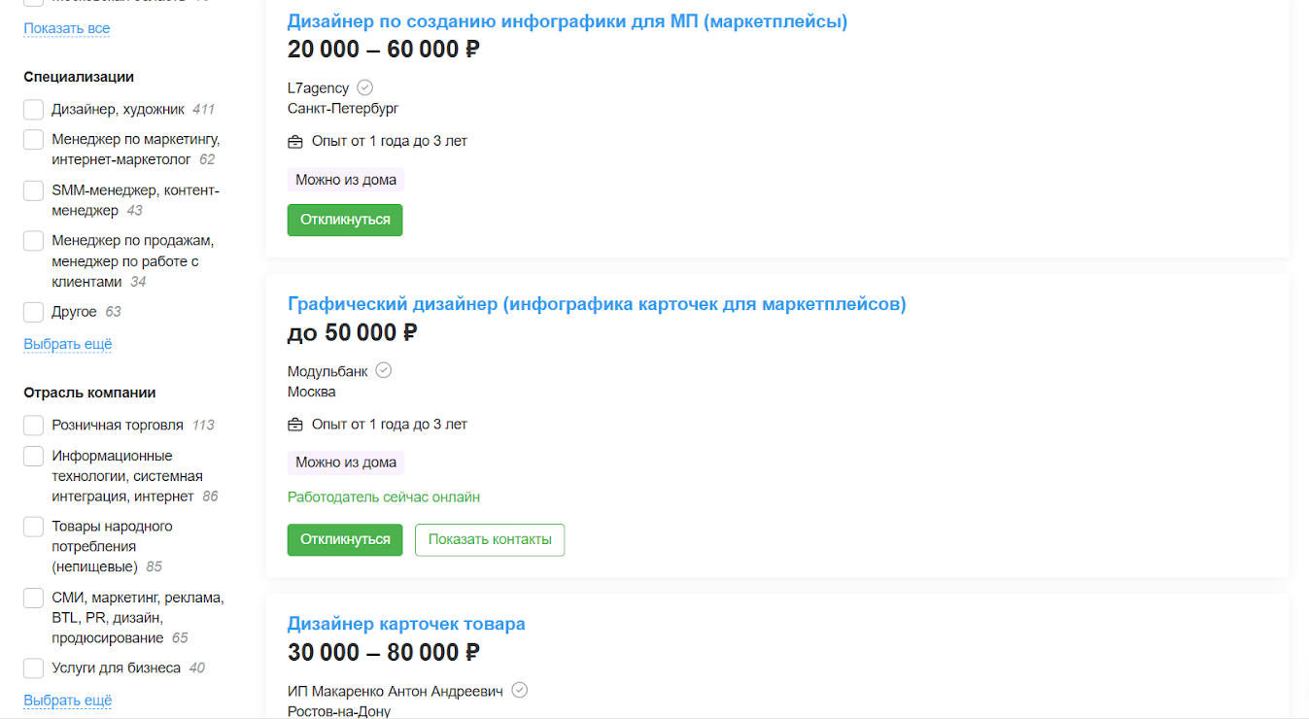Click briefcase experience icon in L7agency vacancy
This screenshot has height=719, width=1309.
295,142
